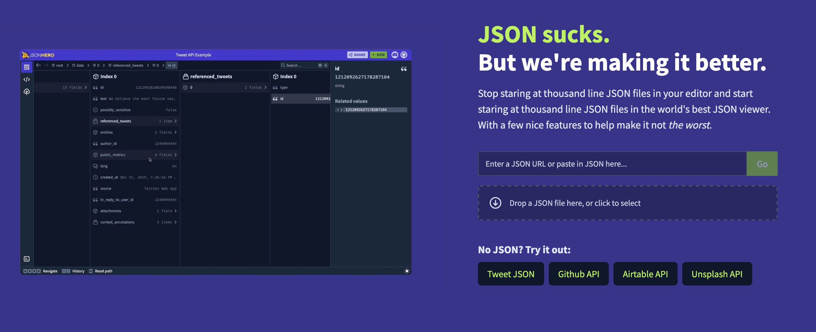
Task: Click the cube icon beside attachments
Action: 95,211
